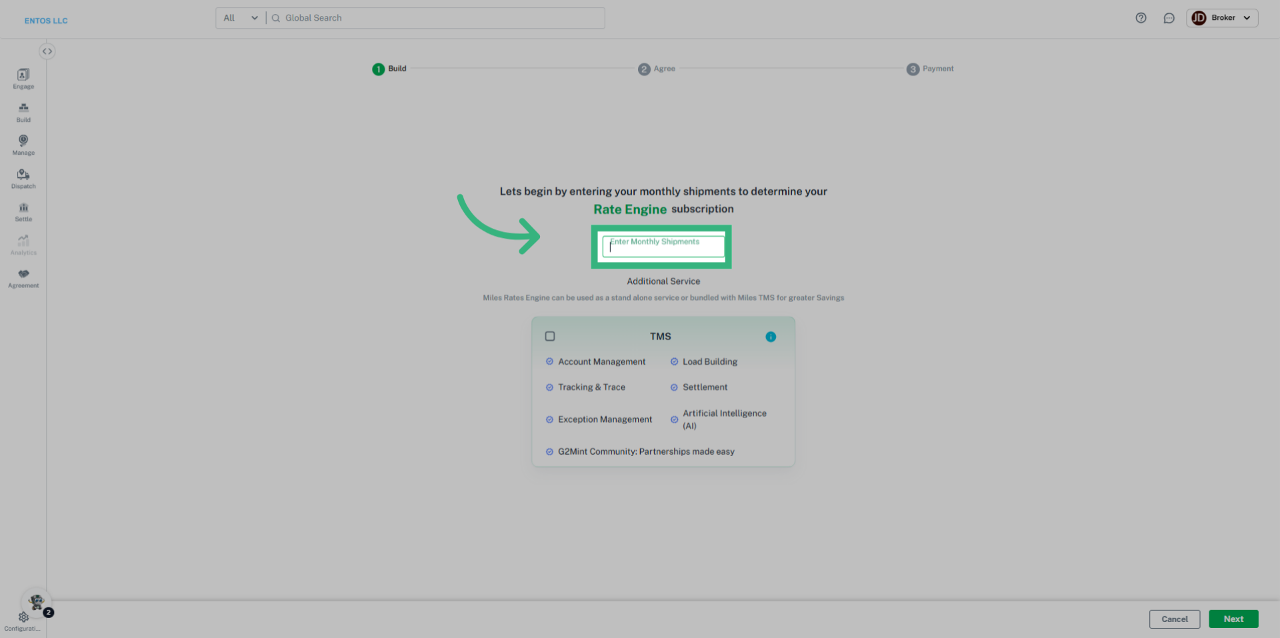
Task: Go to the Payment step
Action: point(930,69)
